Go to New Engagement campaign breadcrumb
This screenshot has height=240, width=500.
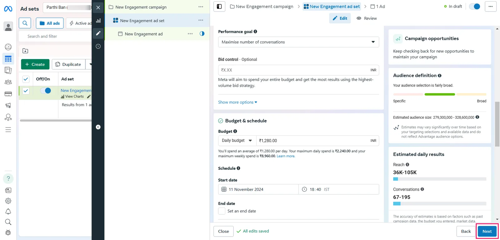[x=262, y=6]
